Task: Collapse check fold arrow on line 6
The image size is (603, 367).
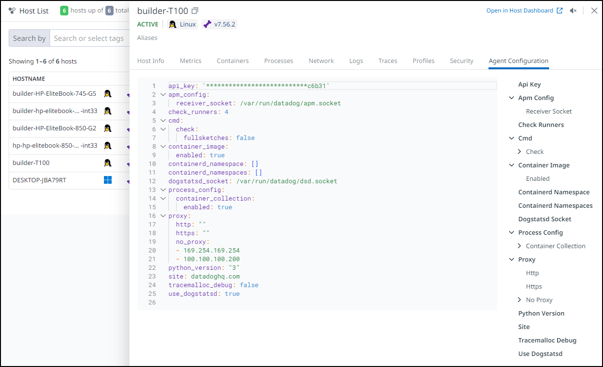Action: pyautogui.click(x=163, y=129)
